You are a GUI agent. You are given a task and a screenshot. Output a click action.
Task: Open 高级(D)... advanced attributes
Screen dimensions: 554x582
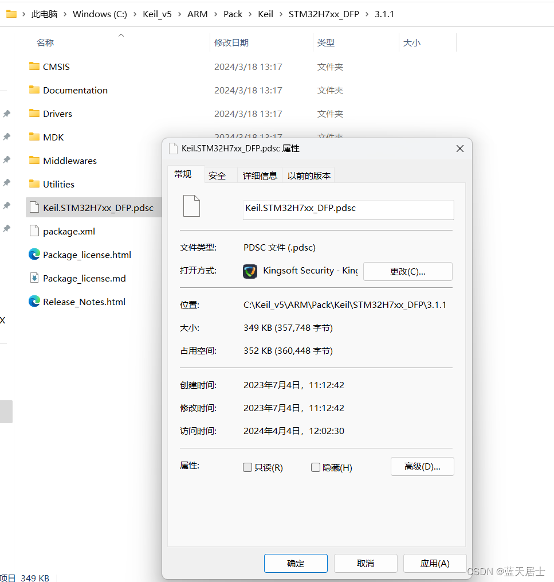coord(422,466)
